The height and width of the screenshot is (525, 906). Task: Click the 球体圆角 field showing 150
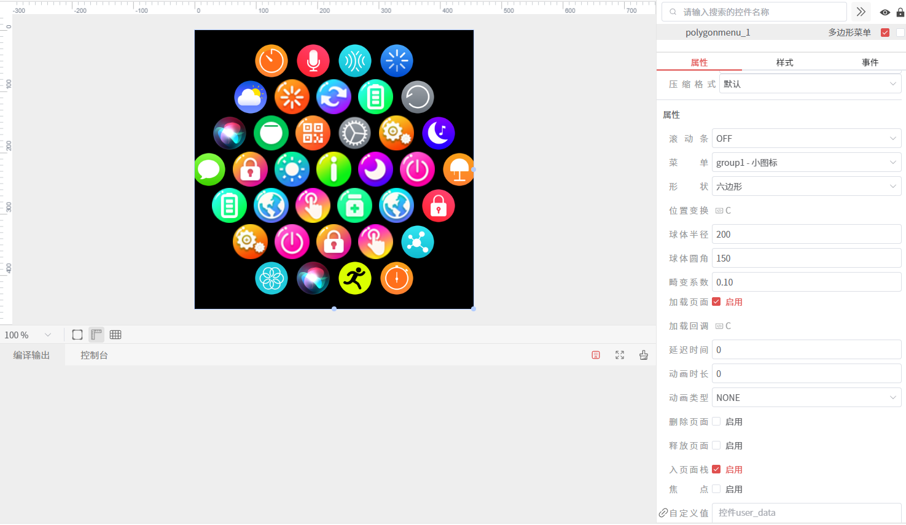pos(806,259)
